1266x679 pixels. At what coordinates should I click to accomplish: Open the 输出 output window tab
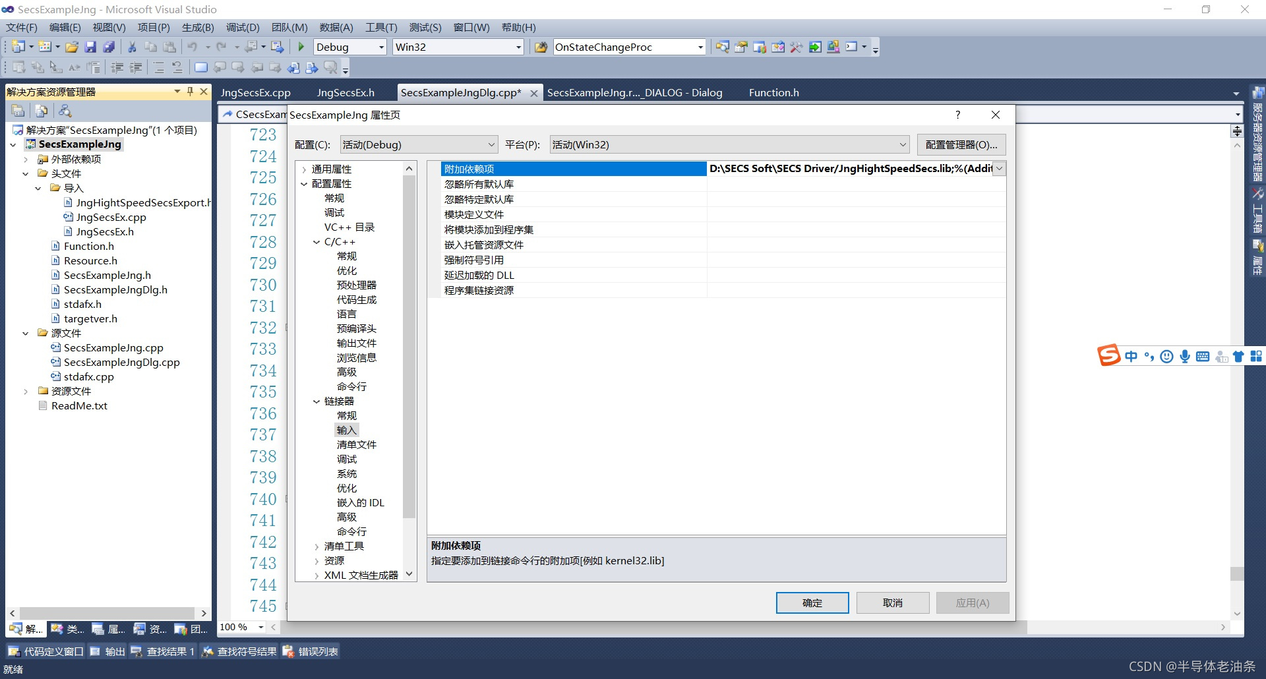(x=107, y=651)
